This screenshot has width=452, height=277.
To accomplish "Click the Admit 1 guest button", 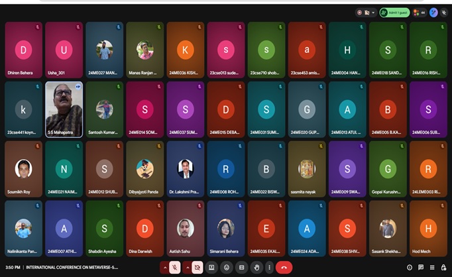I will click(394, 13).
